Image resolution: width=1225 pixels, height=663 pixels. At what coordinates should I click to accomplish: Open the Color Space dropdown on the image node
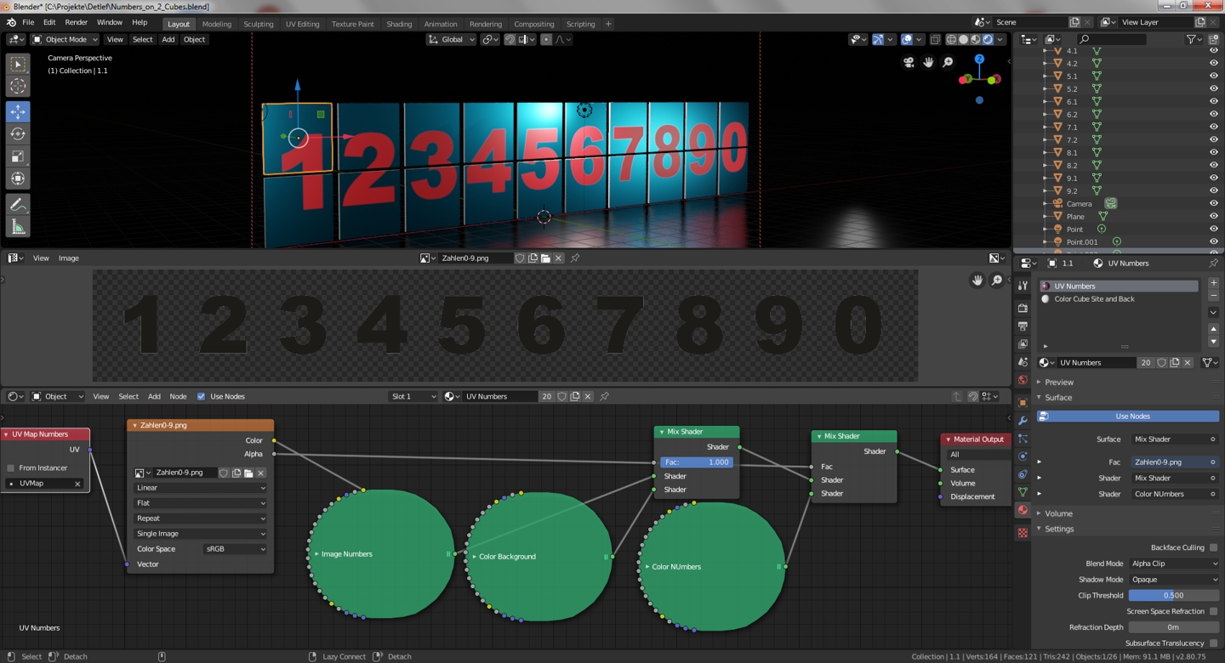(x=236, y=549)
